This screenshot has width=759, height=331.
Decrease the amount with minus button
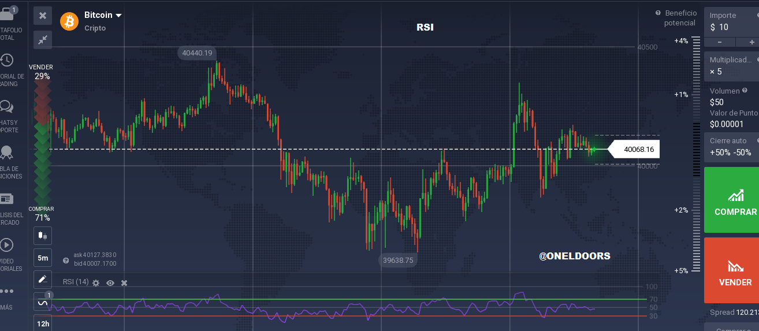tap(720, 42)
